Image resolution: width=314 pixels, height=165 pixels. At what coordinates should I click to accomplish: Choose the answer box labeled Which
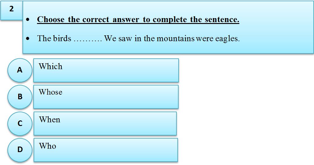coord(106,70)
